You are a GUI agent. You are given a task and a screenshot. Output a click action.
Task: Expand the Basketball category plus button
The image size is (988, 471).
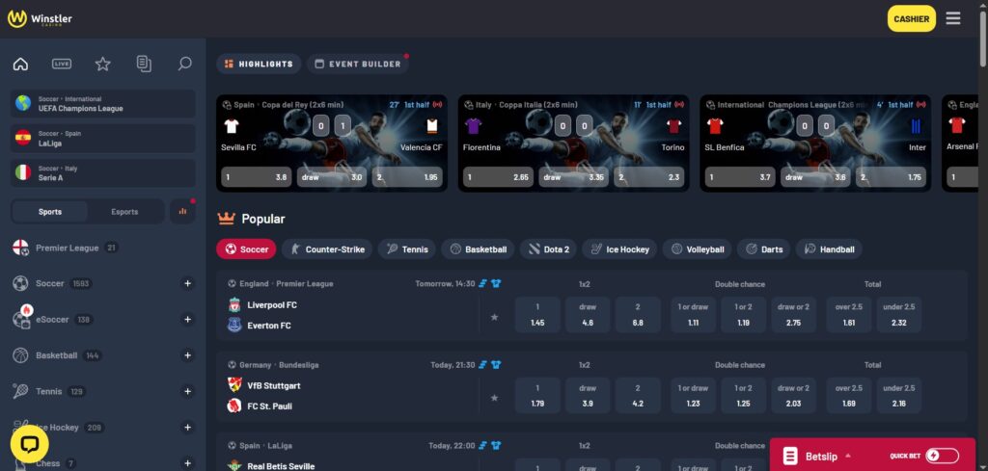(x=187, y=355)
